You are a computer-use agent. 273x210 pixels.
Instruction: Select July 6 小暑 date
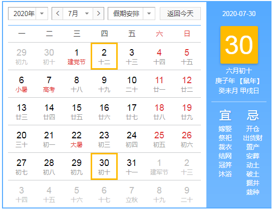click(22, 84)
